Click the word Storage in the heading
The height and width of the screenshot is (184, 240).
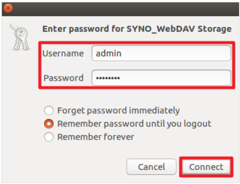(x=214, y=29)
